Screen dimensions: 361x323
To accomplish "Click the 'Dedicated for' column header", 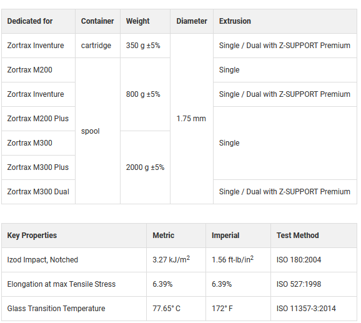I will click(x=38, y=21).
